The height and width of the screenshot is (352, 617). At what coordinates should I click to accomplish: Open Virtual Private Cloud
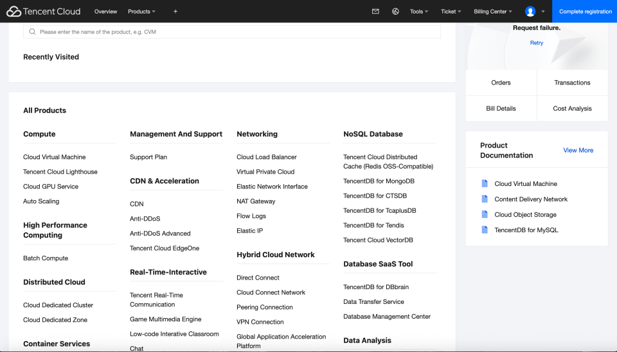(265, 172)
